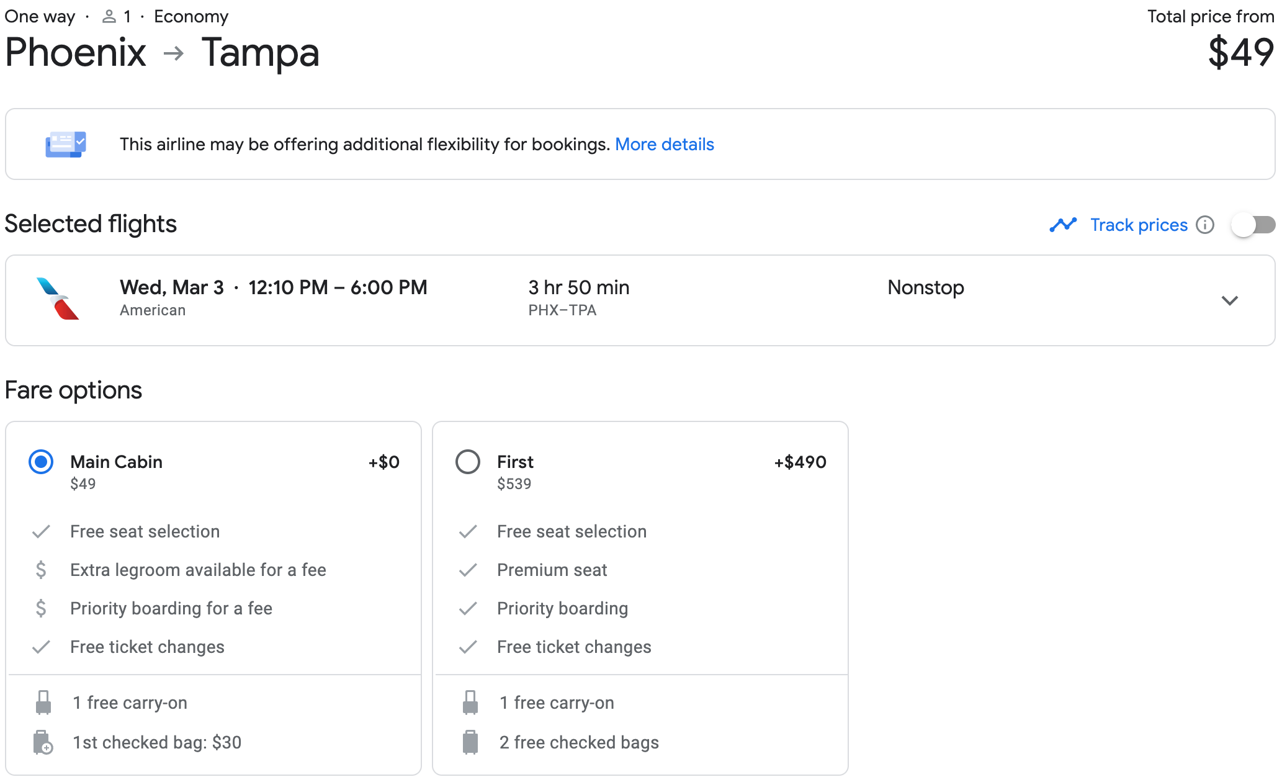Enable the Track prices toggle switch
The image size is (1282, 782).
(1253, 225)
